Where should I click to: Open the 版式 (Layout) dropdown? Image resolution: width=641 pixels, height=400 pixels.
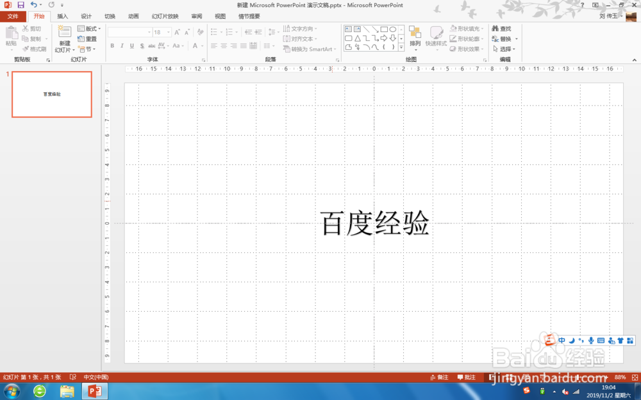click(89, 29)
